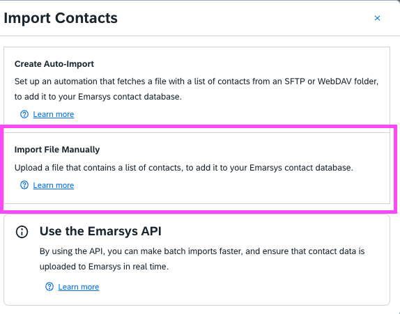Choose the Import File Manually option card

pos(197,168)
